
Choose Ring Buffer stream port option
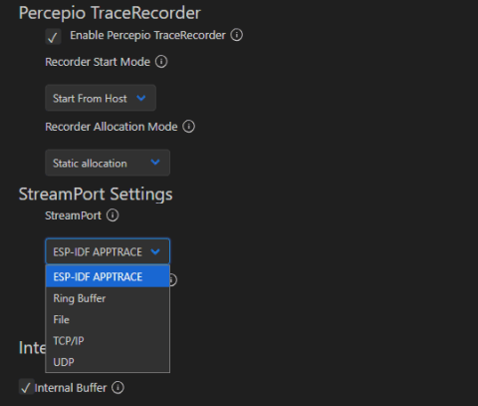click(108, 298)
